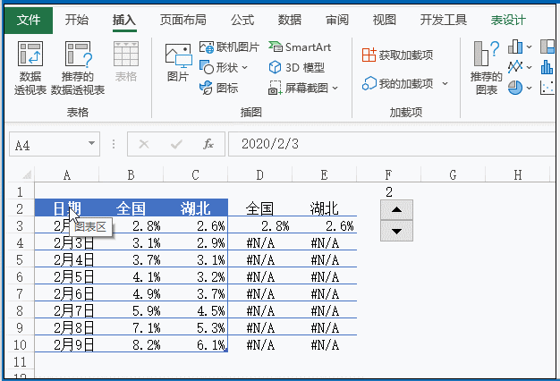Expand the Screenshot (屏幕截图) dropdown
This screenshot has width=560, height=381.
pos(335,88)
